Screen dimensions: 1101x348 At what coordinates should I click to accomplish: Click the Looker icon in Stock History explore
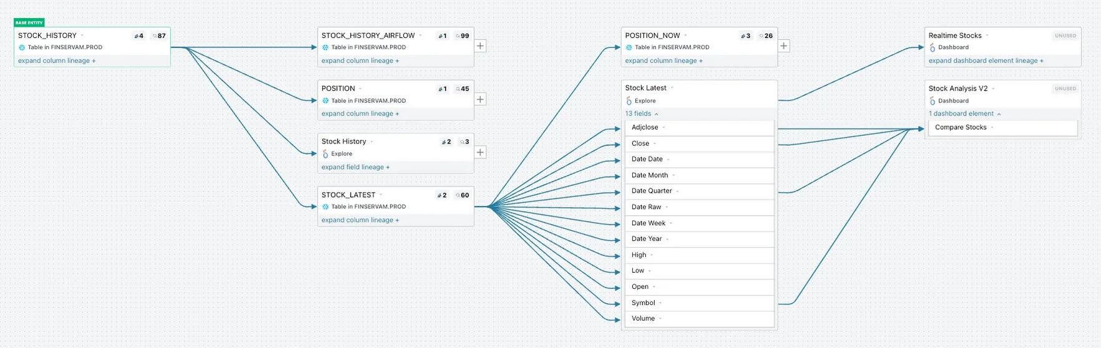325,153
